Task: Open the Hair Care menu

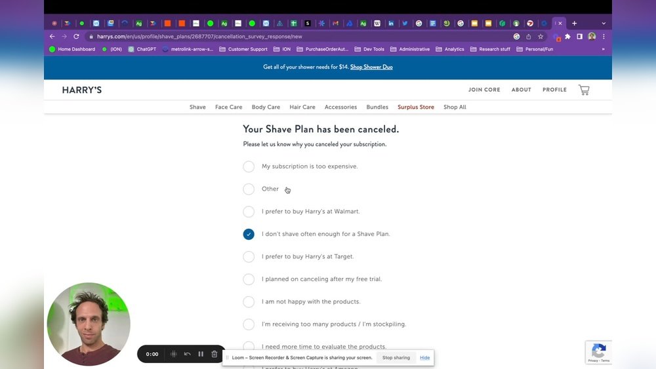Action: (x=302, y=107)
